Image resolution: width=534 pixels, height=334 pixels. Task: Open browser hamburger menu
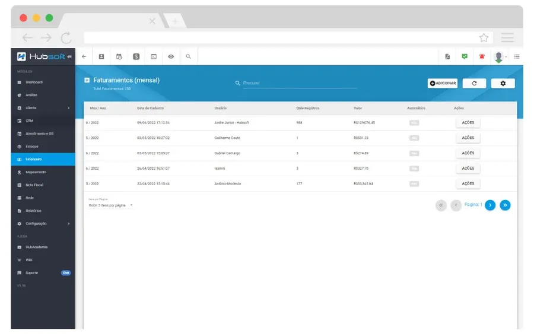coord(507,38)
